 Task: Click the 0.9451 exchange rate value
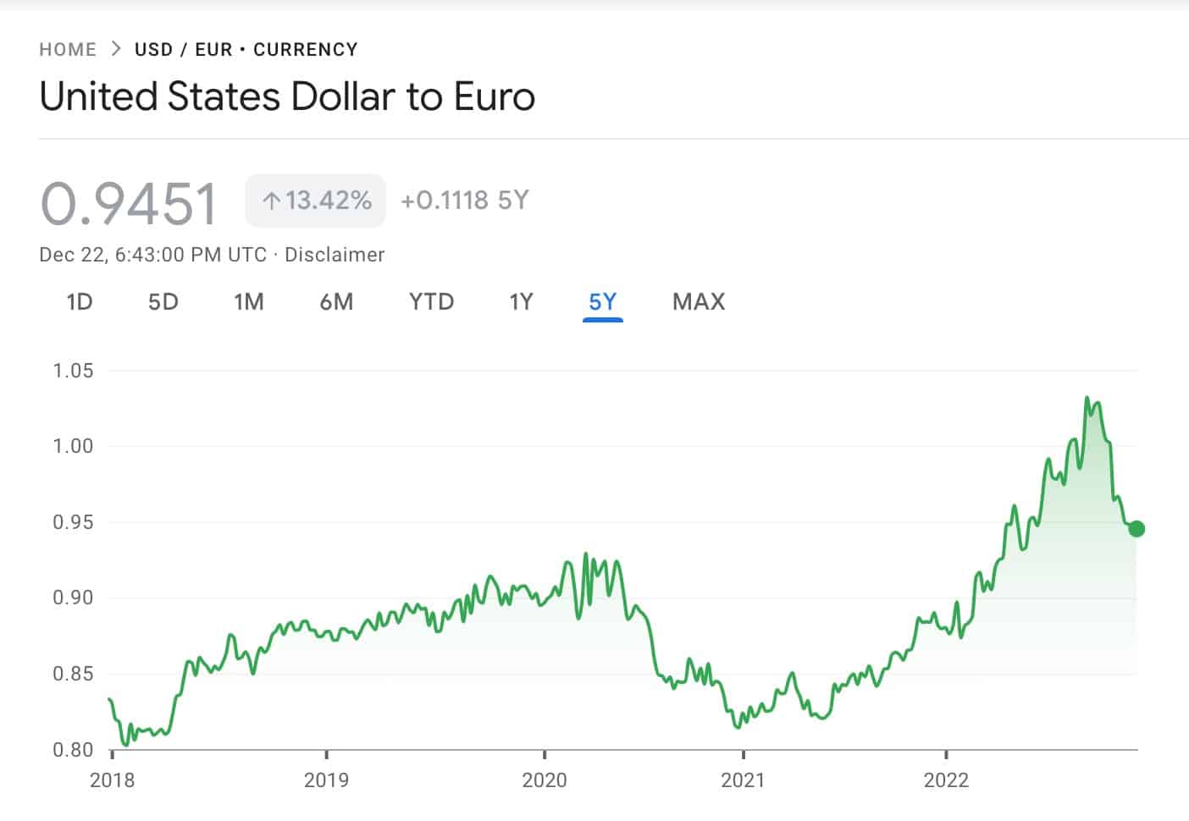[x=130, y=203]
